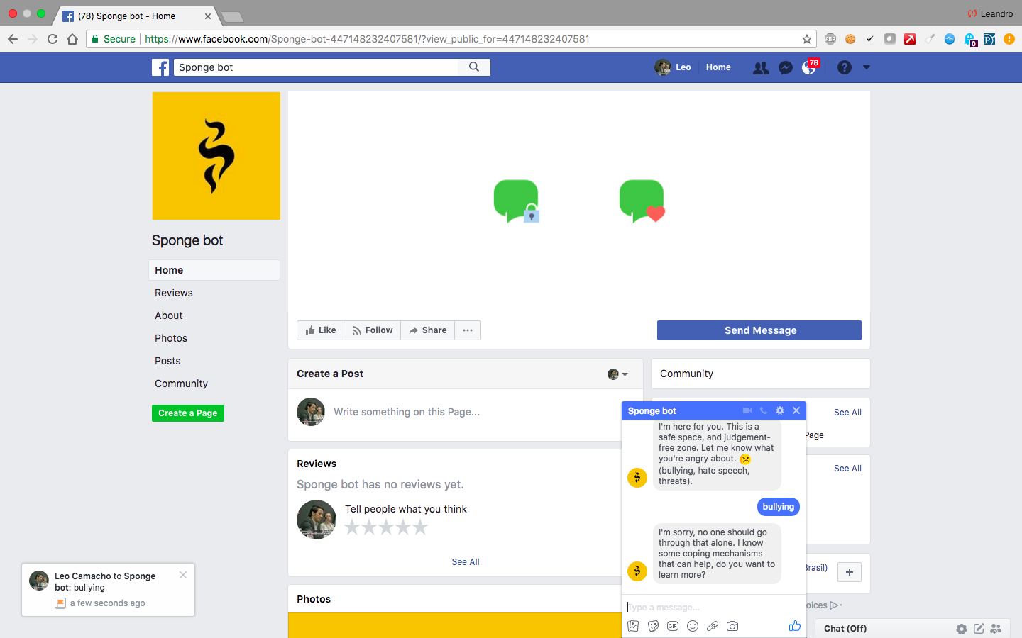1022x638 pixels.
Task: Open the GIF picker in chat
Action: click(673, 626)
